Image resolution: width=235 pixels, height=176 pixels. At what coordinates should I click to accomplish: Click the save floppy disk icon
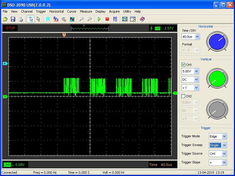pos(13,19)
